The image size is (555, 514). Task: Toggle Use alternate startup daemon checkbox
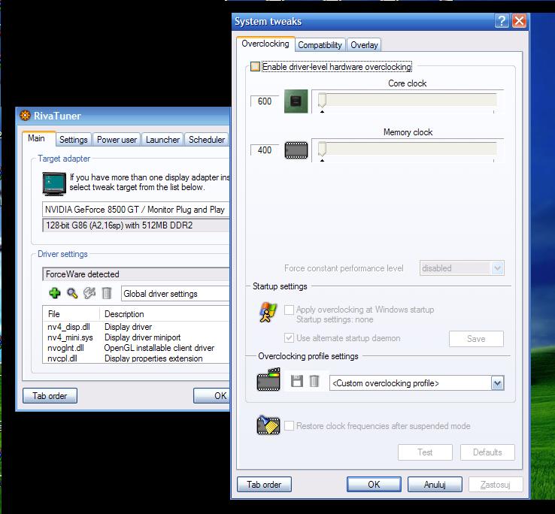point(289,338)
